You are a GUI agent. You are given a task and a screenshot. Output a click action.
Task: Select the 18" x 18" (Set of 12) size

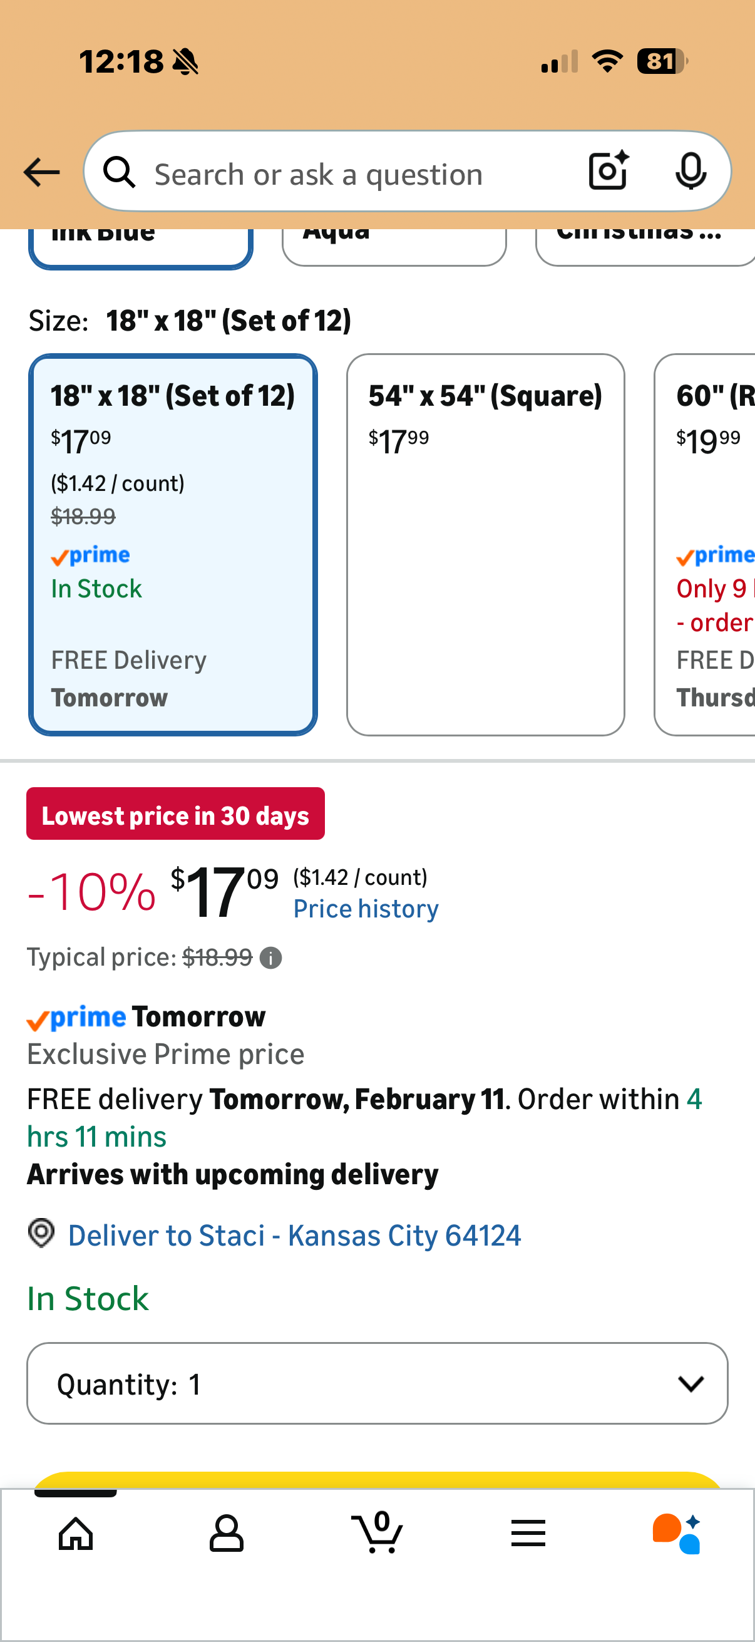(x=173, y=544)
